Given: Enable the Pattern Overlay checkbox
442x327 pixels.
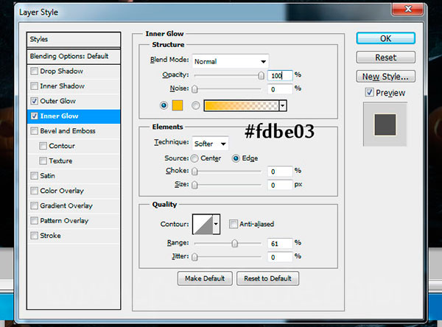Looking at the screenshot, I should (34, 220).
